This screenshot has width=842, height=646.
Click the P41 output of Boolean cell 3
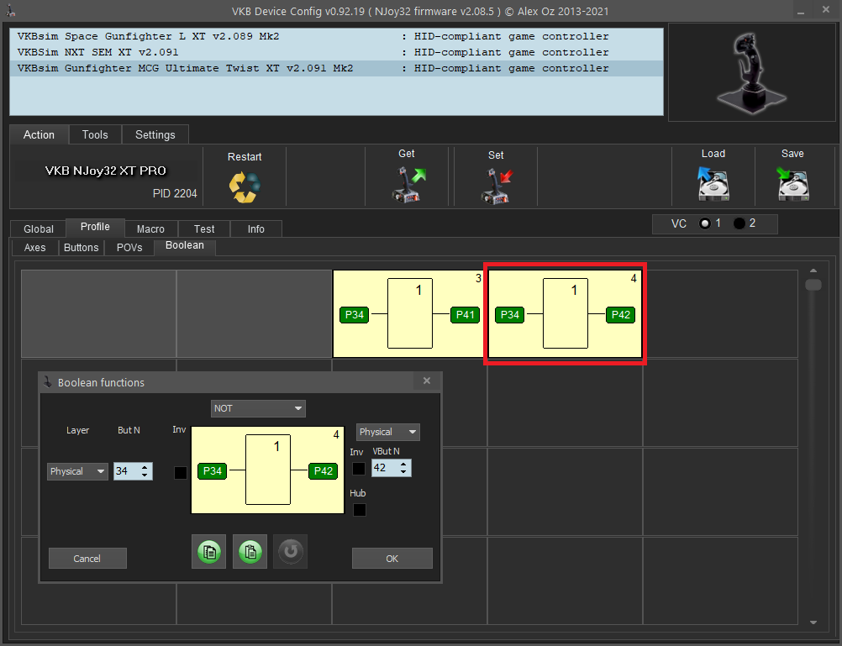click(465, 315)
